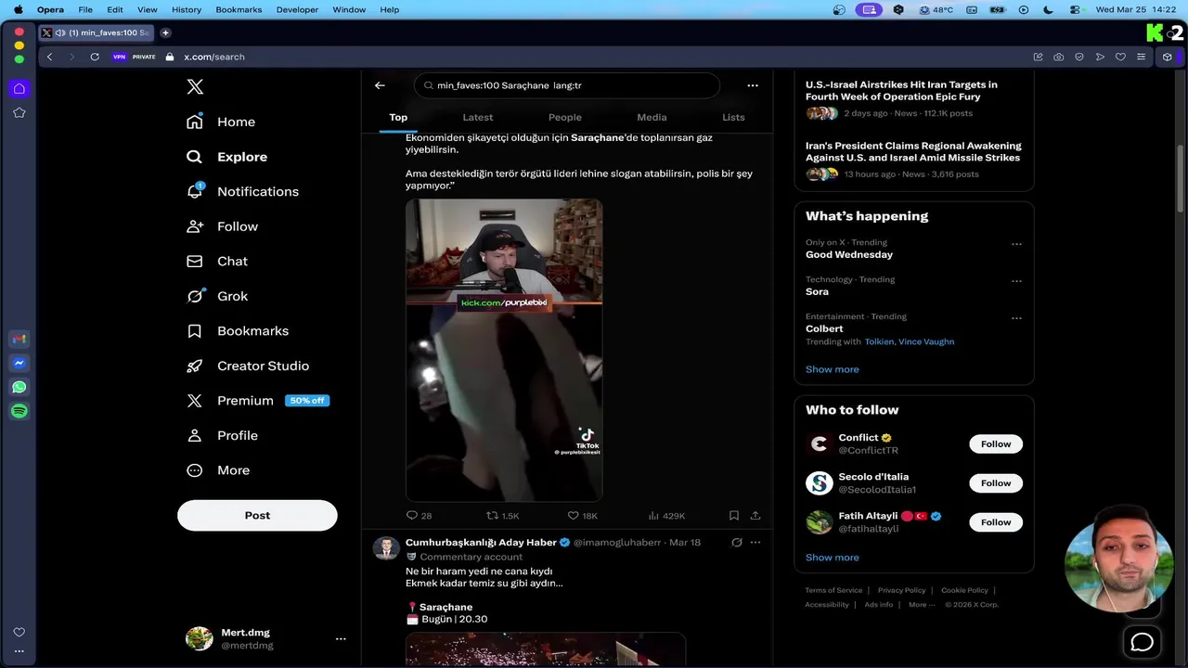Expand the More menu in sidebar

(x=218, y=470)
